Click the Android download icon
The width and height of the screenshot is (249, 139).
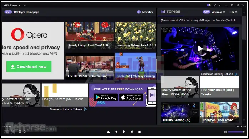[224, 12]
